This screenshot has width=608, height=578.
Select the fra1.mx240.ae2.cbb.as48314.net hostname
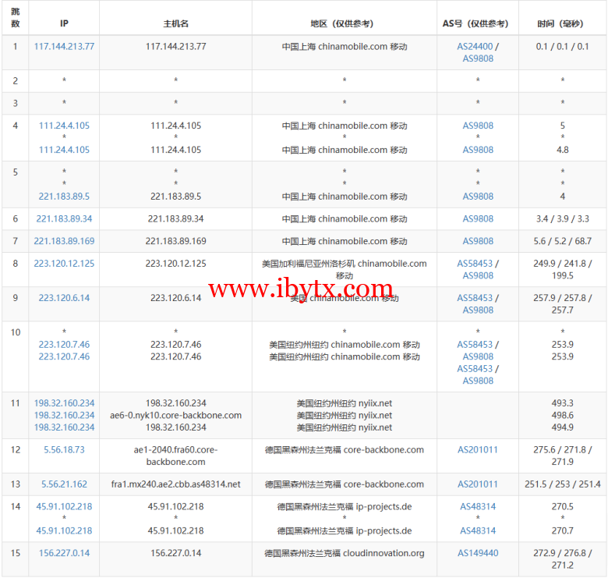coord(175,484)
